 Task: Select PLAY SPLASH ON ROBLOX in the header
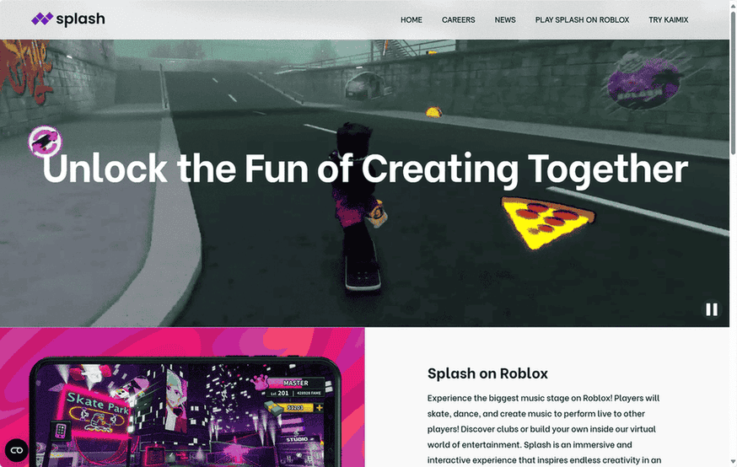(x=582, y=19)
